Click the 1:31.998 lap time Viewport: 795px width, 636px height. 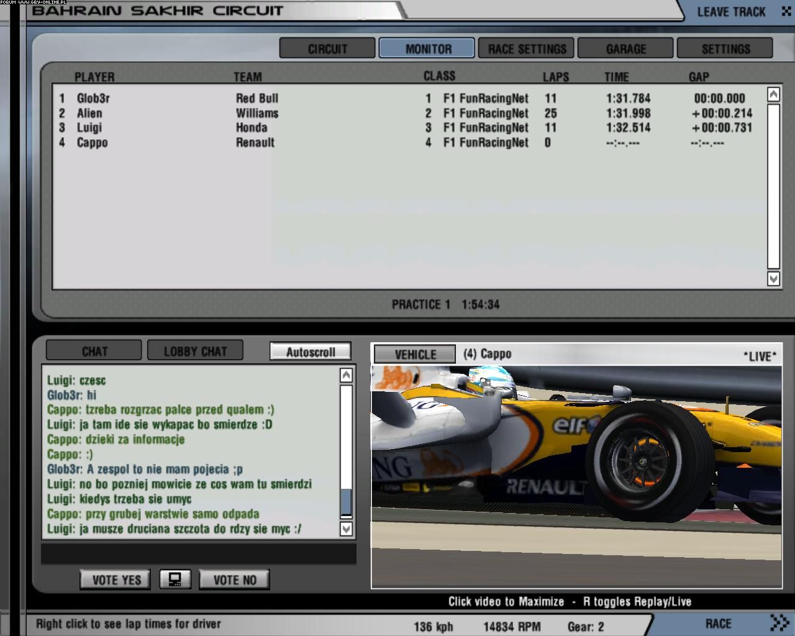[629, 113]
